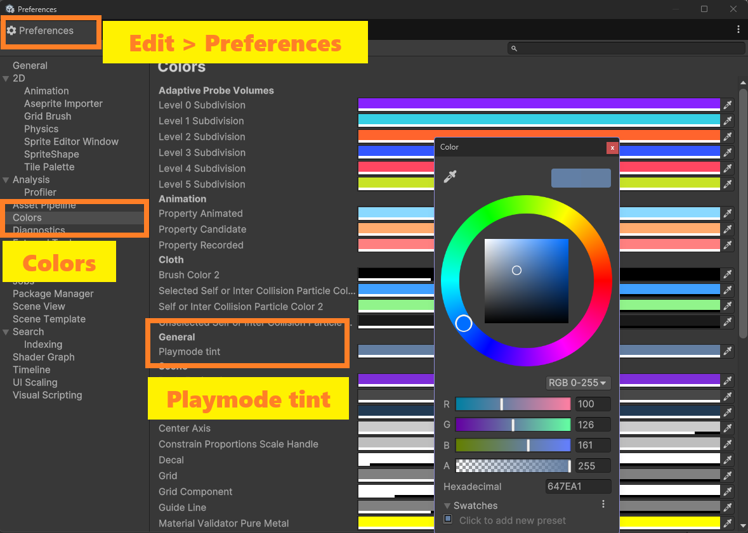This screenshot has width=748, height=533.
Task: Open Timeline preferences
Action: [32, 369]
